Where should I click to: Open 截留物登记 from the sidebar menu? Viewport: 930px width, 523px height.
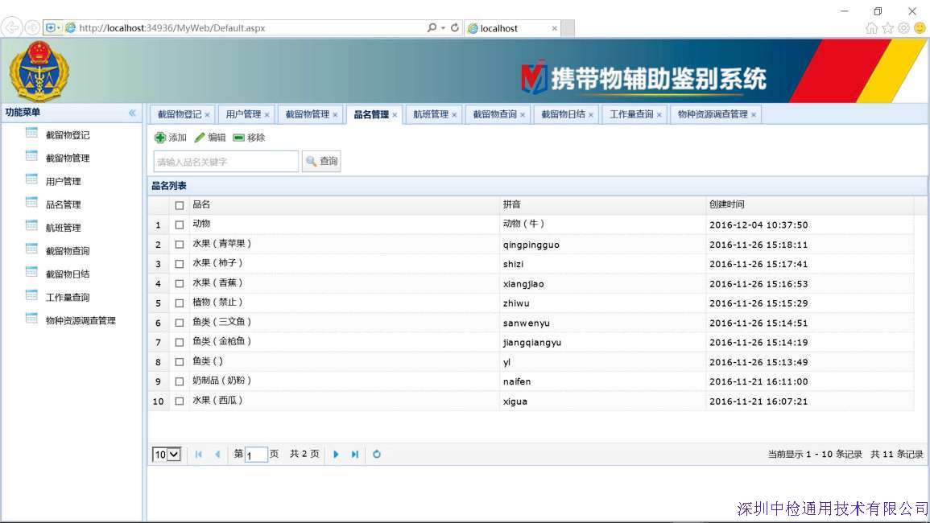click(68, 135)
